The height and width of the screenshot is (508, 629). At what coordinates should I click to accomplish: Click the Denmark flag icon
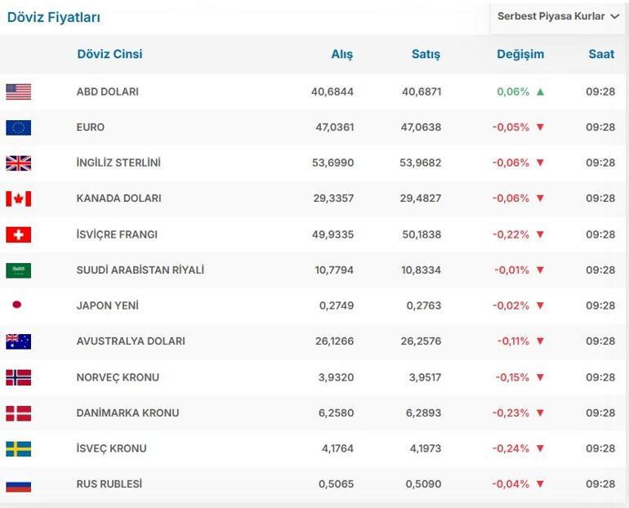tap(19, 413)
